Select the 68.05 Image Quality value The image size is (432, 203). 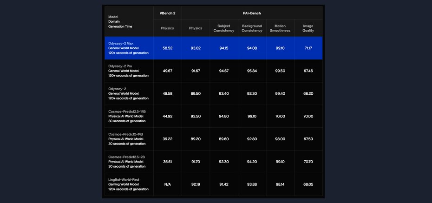point(308,184)
